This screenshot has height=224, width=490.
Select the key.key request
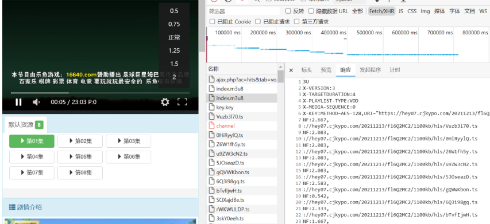click(242, 107)
